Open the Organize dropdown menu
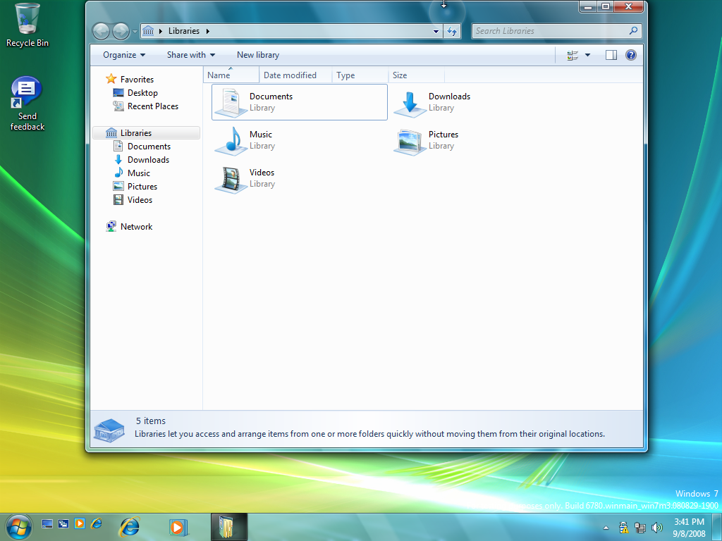Image resolution: width=722 pixels, height=541 pixels. point(124,55)
